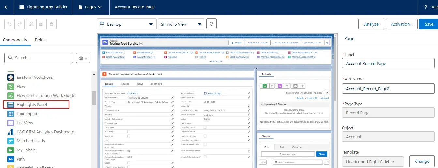This screenshot has height=168, width=438.
Task: Open the dropdown arrow next to new event
Action: click(287, 86)
